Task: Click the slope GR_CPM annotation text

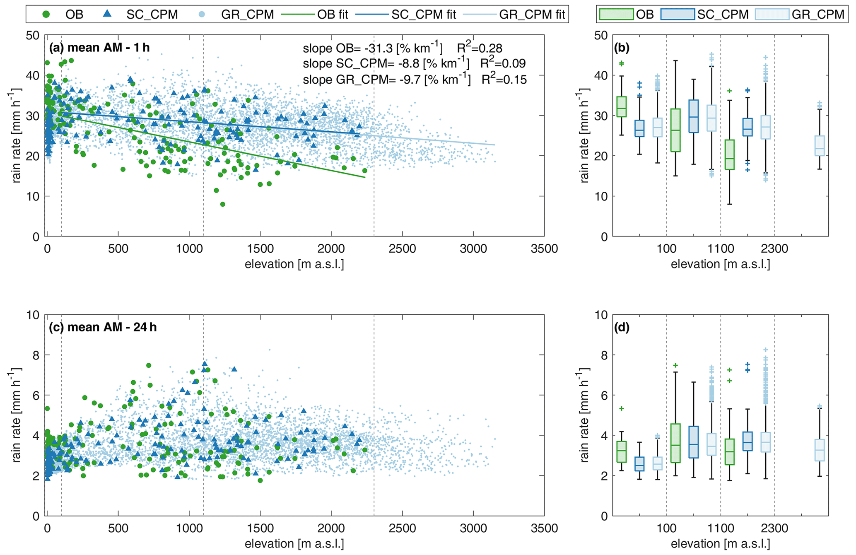Action: click(415, 80)
